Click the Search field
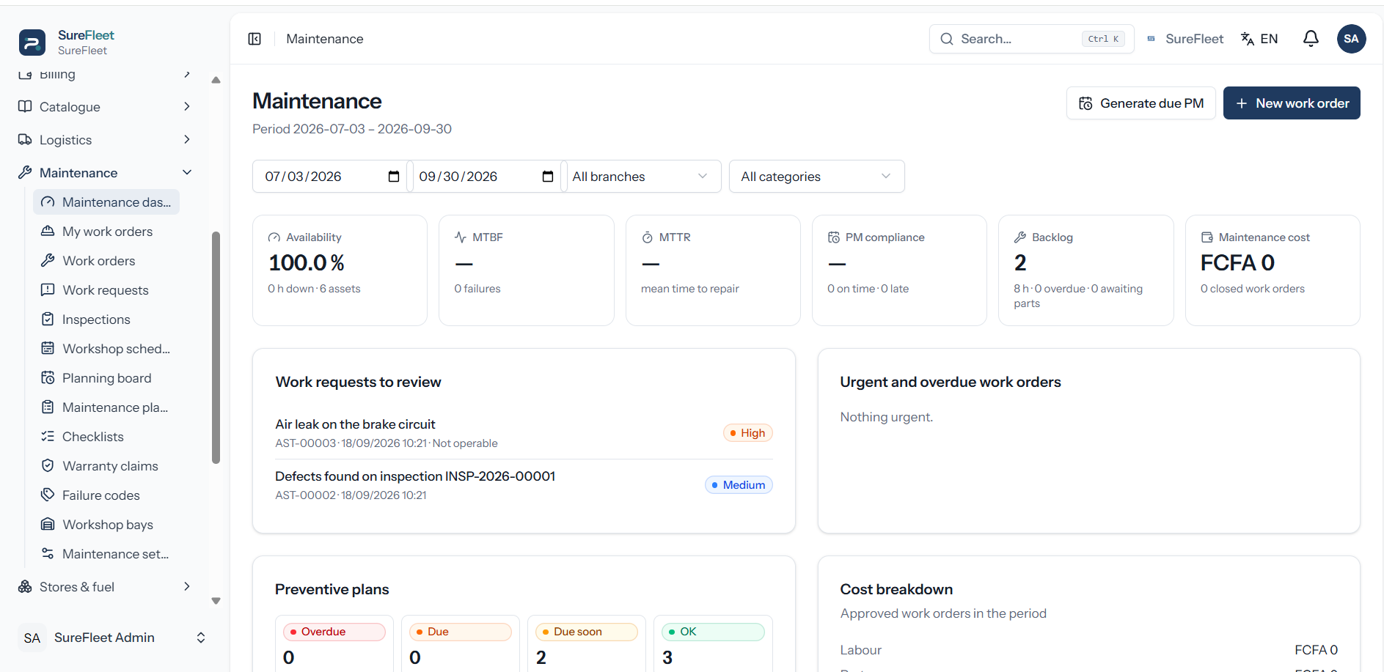1384x672 pixels. pos(1031,39)
